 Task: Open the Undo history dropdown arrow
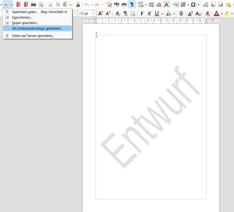92,5
